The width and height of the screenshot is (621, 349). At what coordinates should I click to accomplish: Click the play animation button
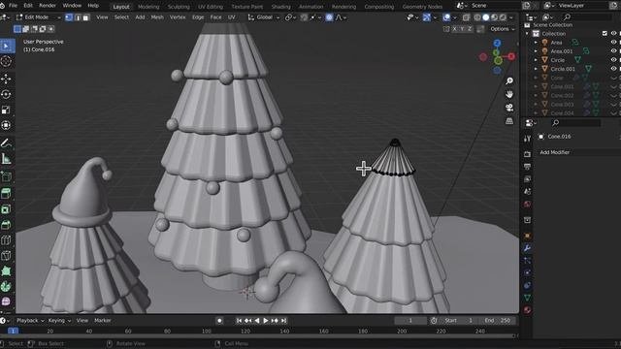[266, 321]
